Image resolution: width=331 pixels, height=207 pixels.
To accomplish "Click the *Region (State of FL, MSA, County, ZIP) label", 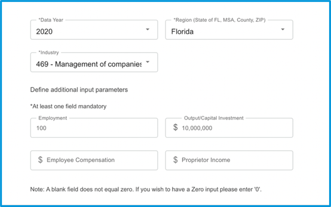I will [x=219, y=20].
